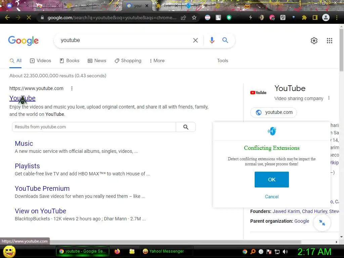Open the Google parent organization link
Viewport: 344px width, 258px height.
302,221
